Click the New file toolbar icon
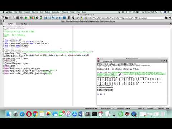Image resolution: width=172 pixels, height=129 pixels. point(3,18)
